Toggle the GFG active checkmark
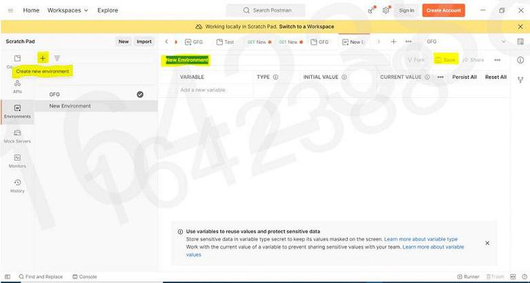The height and width of the screenshot is (283, 530). 140,95
